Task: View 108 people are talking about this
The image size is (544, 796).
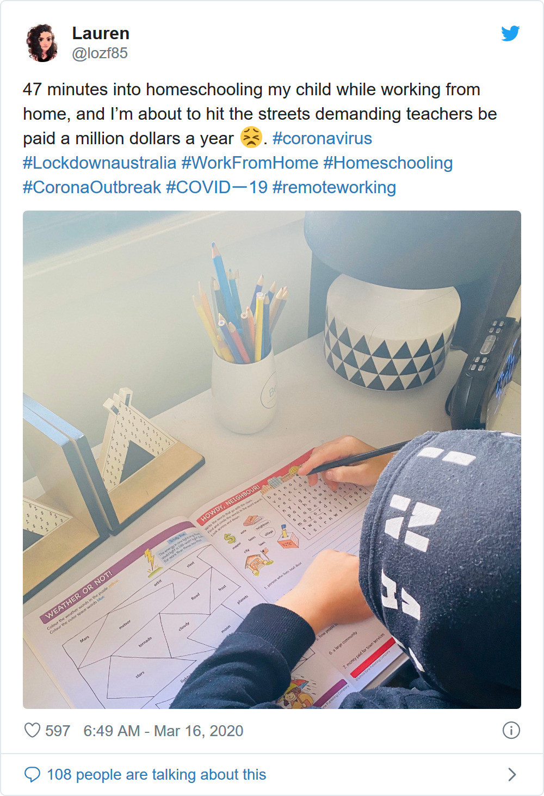Action: point(157,774)
